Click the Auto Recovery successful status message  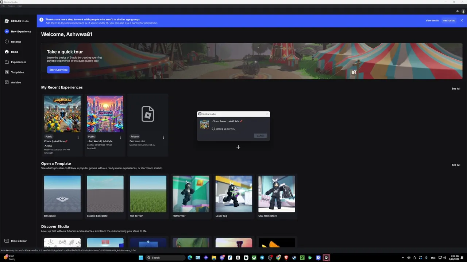(69, 250)
